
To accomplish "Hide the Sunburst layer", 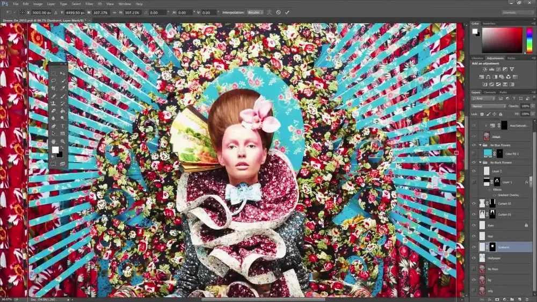I will (474, 247).
